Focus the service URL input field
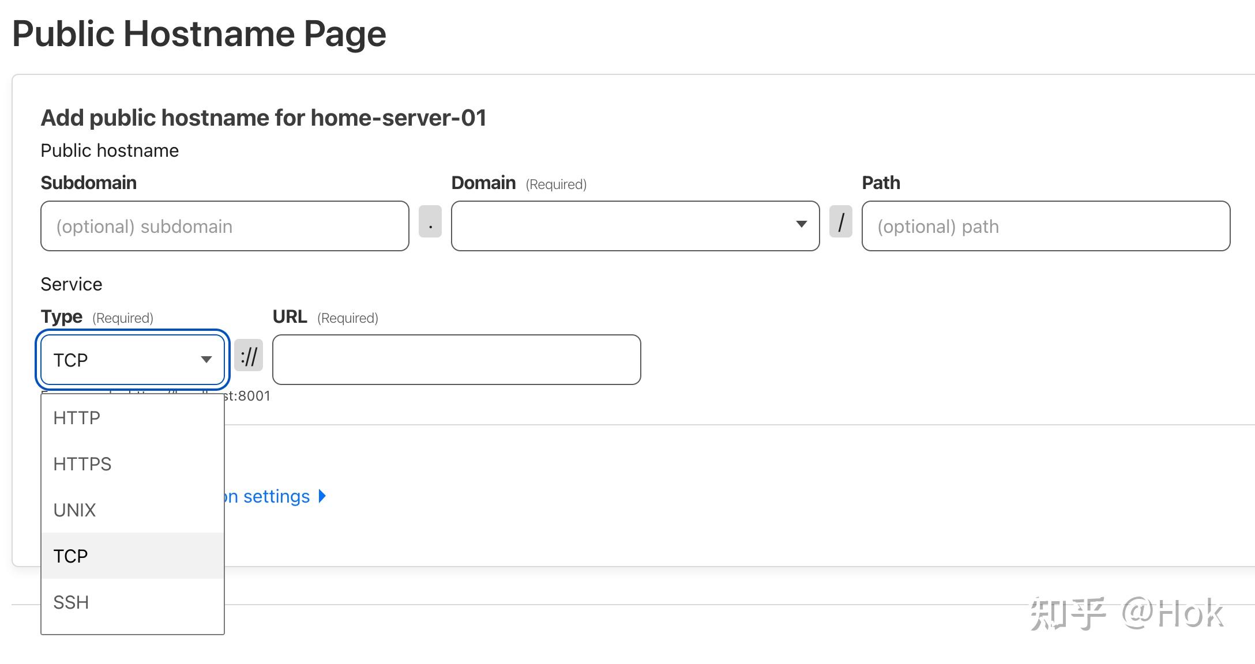Screen dimensions: 1255x664 [456, 360]
